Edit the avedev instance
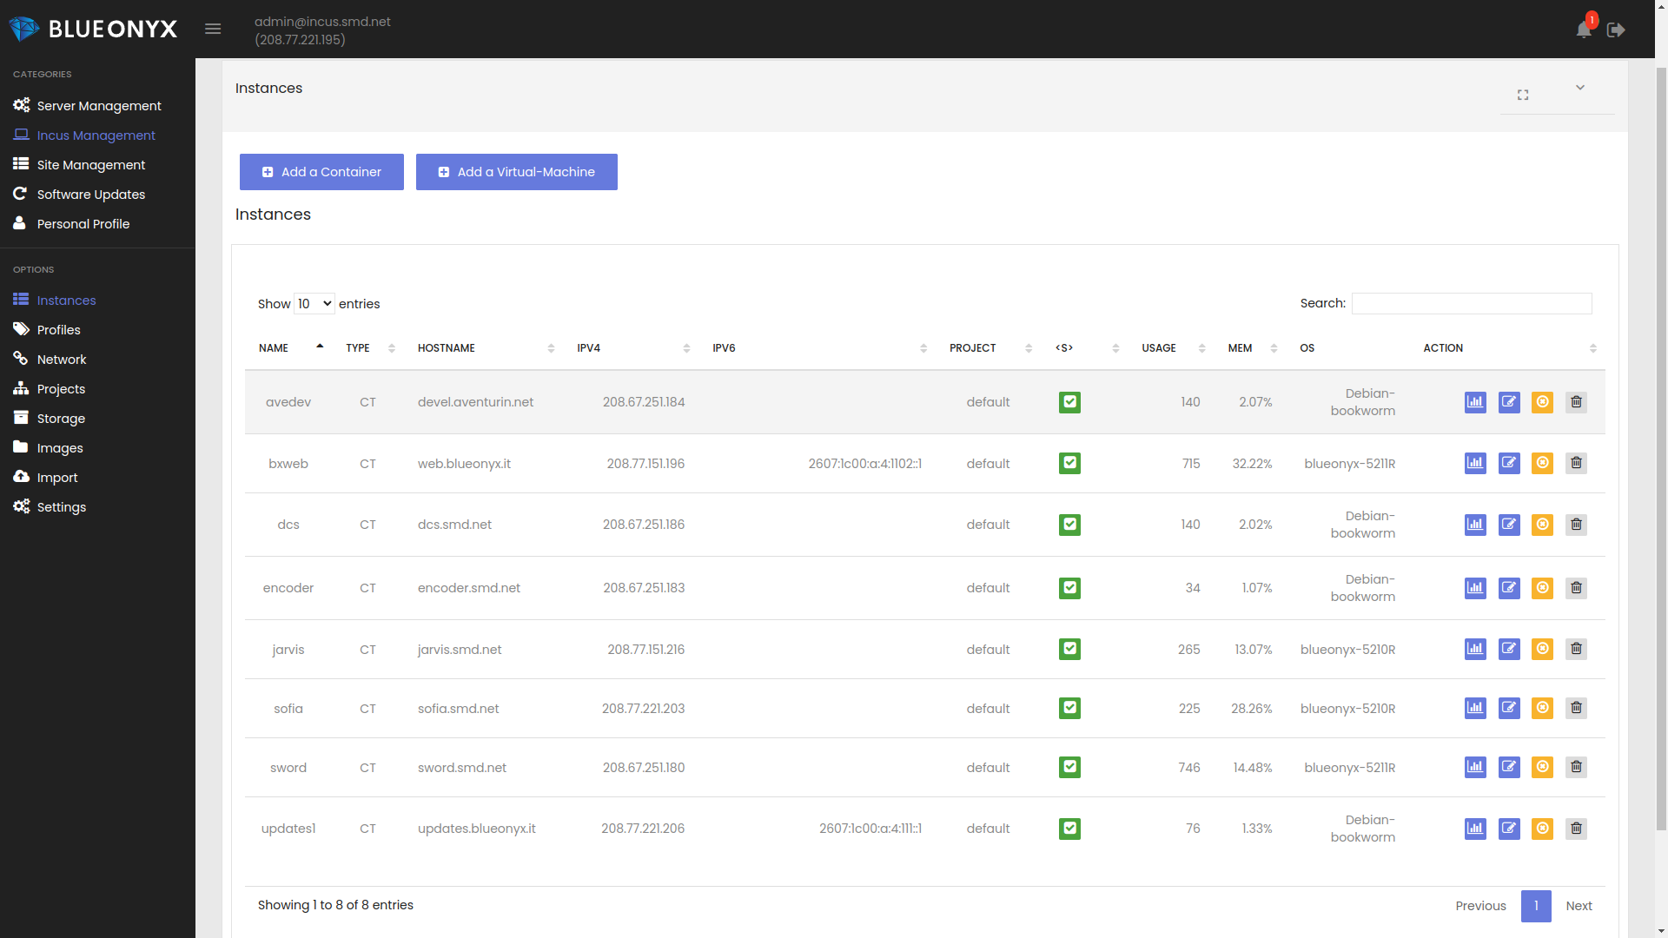 click(x=1509, y=402)
